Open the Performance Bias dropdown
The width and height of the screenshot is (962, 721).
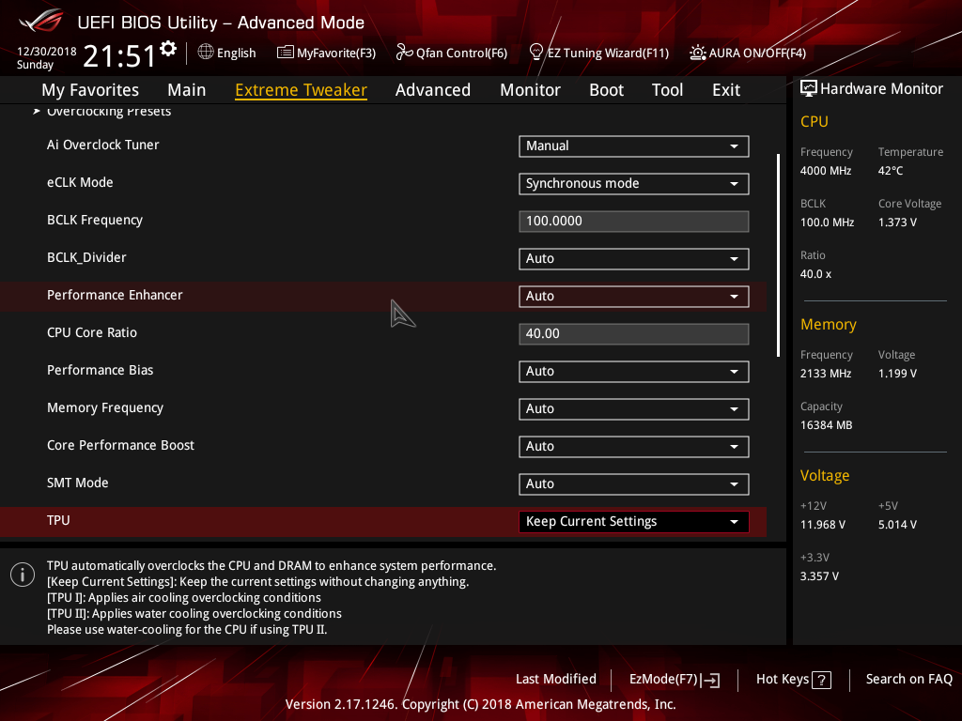(634, 372)
